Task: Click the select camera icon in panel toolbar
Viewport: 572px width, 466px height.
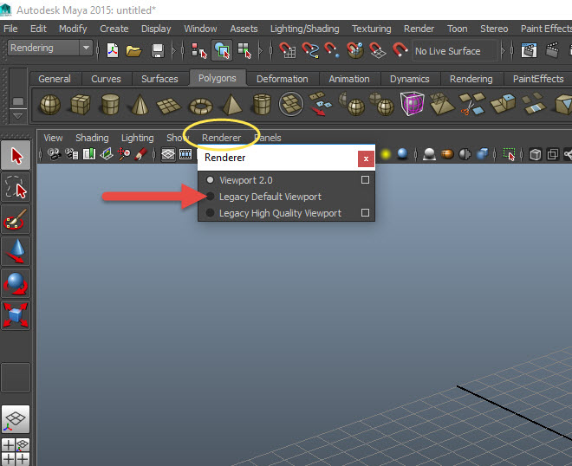Action: pyautogui.click(x=55, y=154)
